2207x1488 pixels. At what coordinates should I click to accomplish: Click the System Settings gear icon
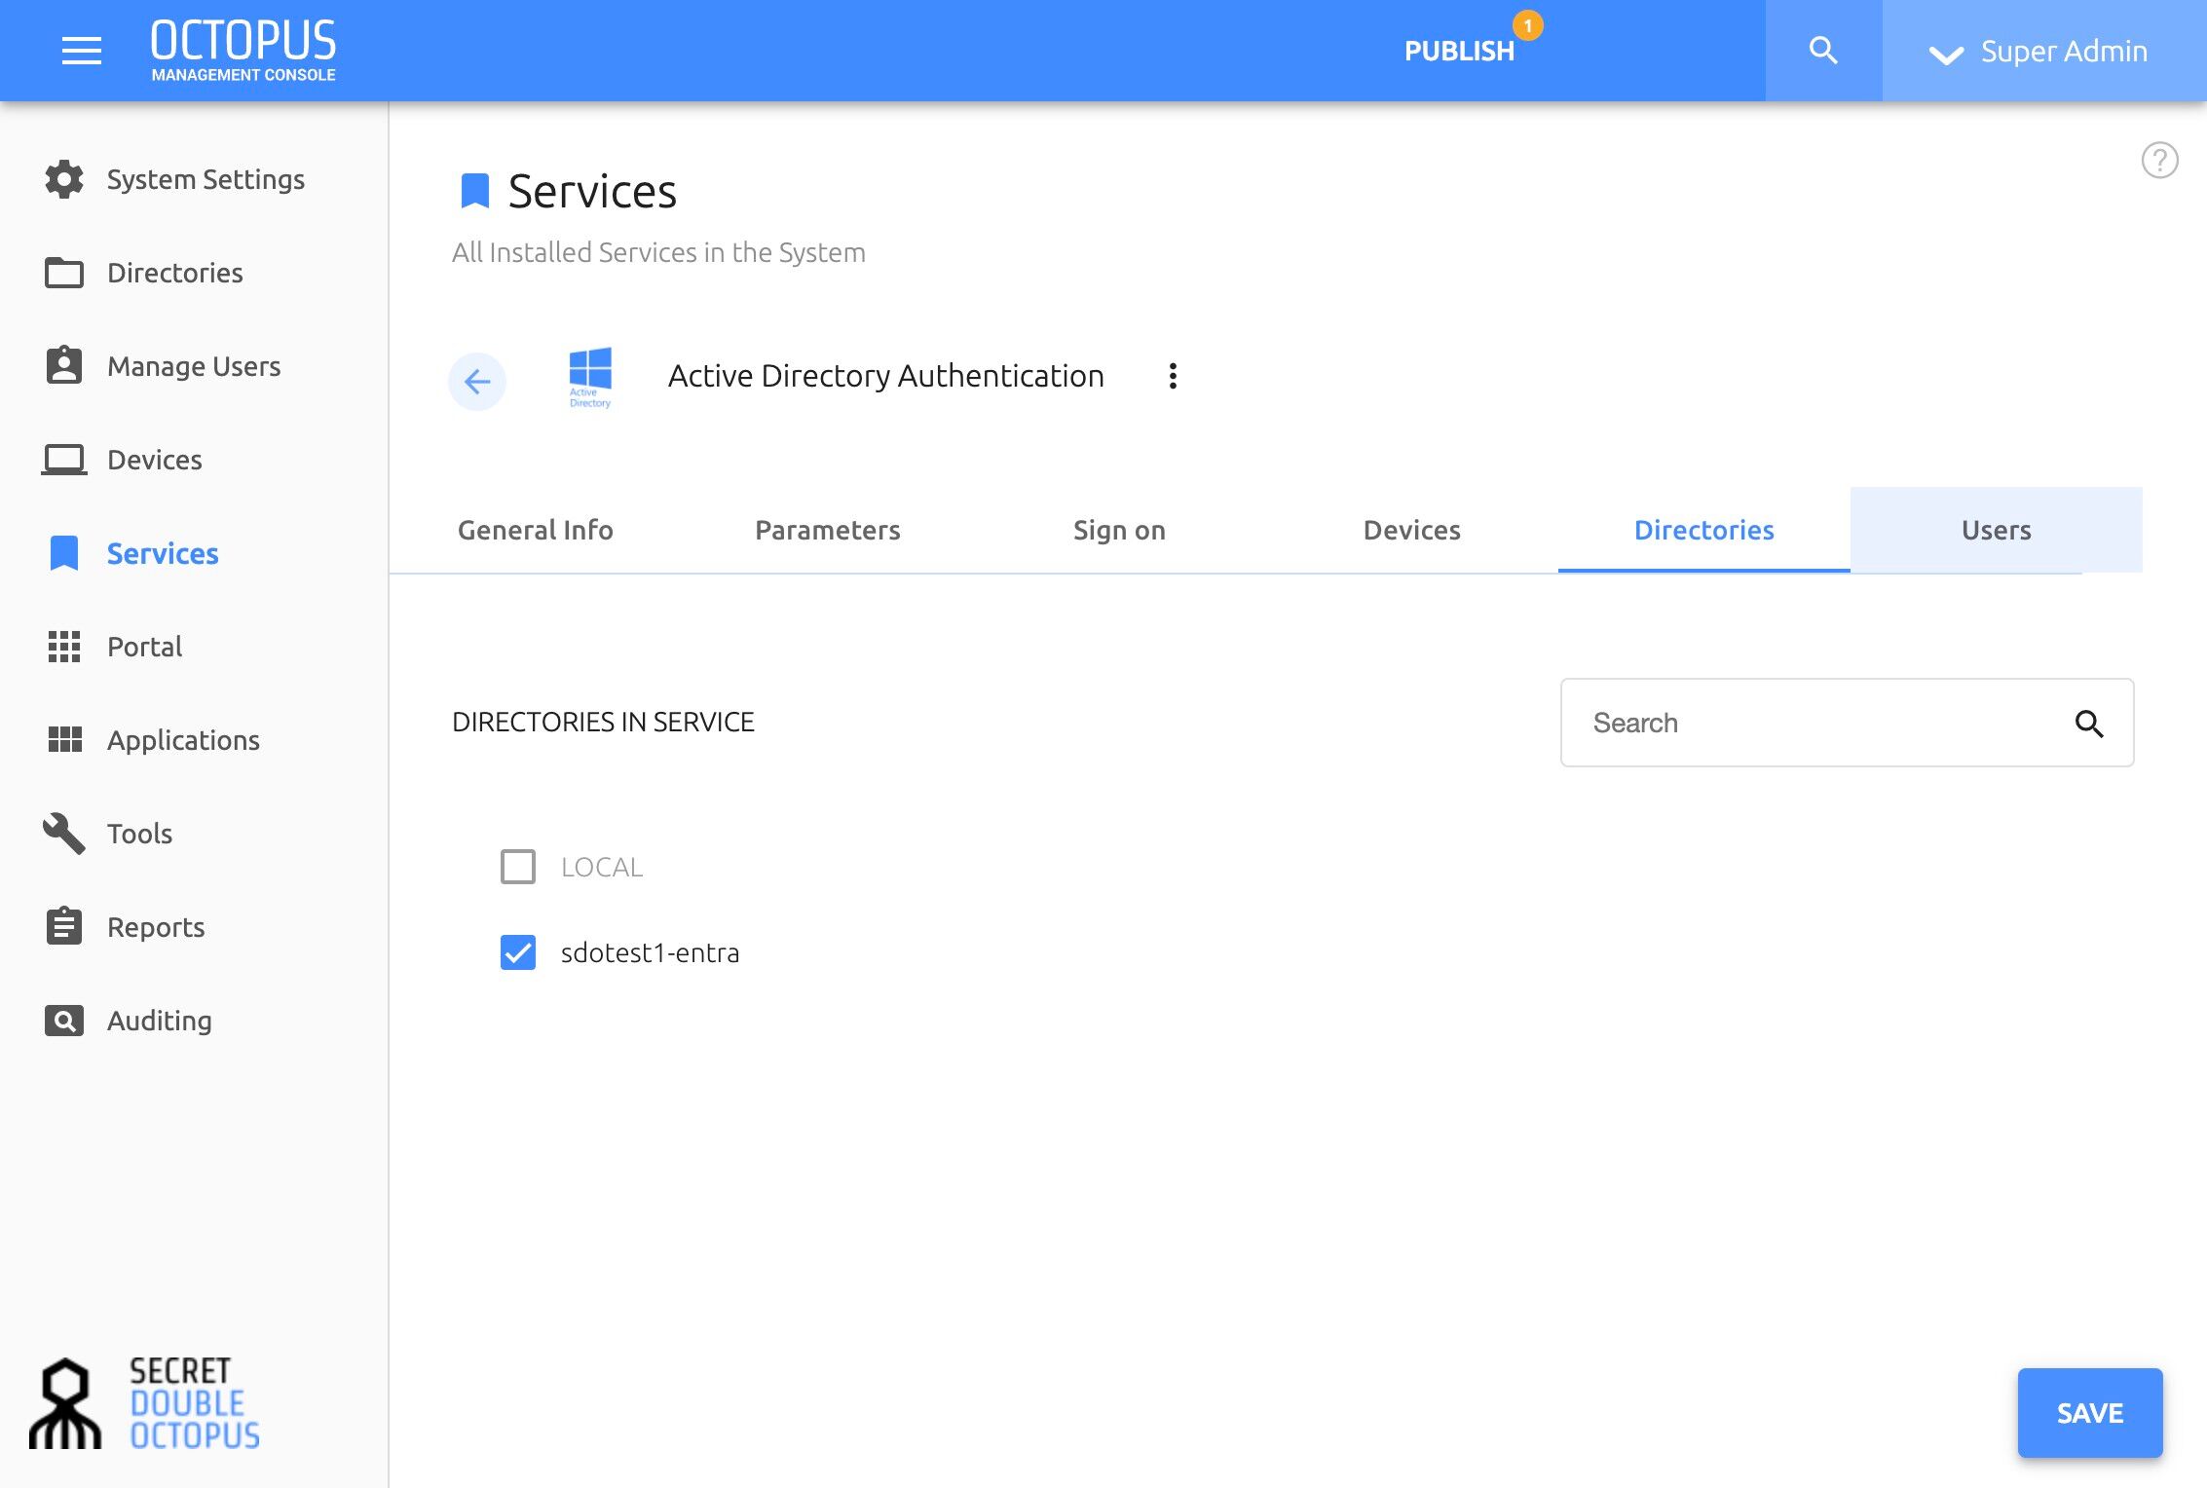(64, 179)
